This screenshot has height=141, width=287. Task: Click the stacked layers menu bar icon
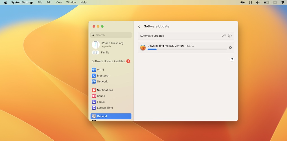point(251,2)
